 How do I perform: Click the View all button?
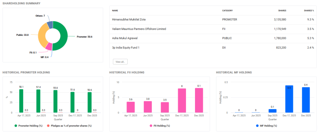(x=120, y=62)
